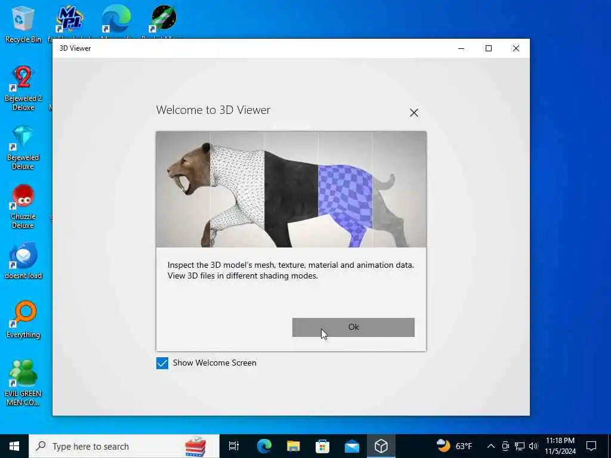Select the Microsoft Edge desktop shortcut
Screen dimensions: 611x458
116,18
